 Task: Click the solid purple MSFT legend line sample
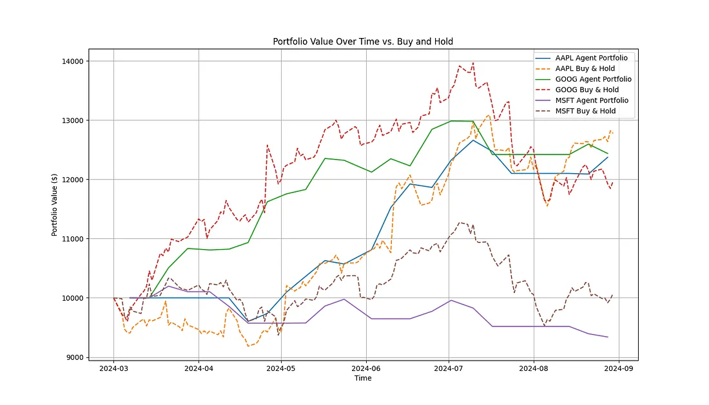[x=543, y=100]
